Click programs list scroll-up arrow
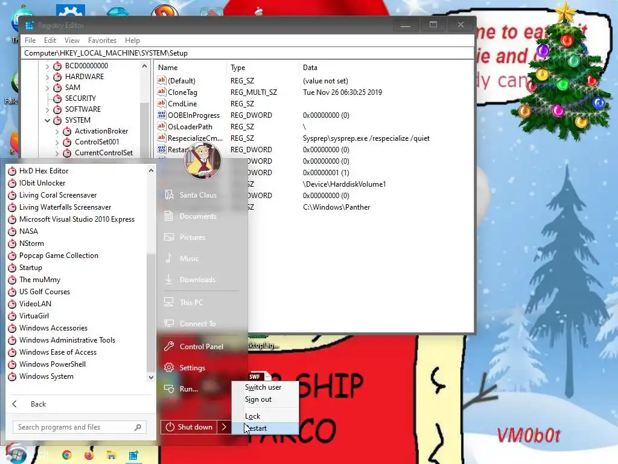The width and height of the screenshot is (618, 464). [151, 171]
